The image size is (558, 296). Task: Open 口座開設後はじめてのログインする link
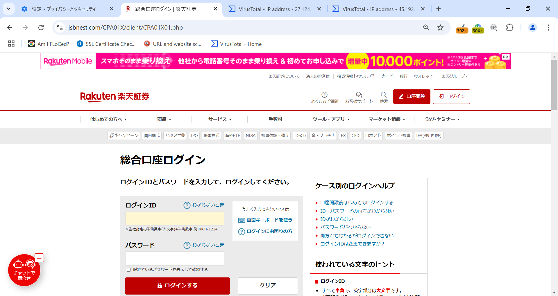click(357, 203)
